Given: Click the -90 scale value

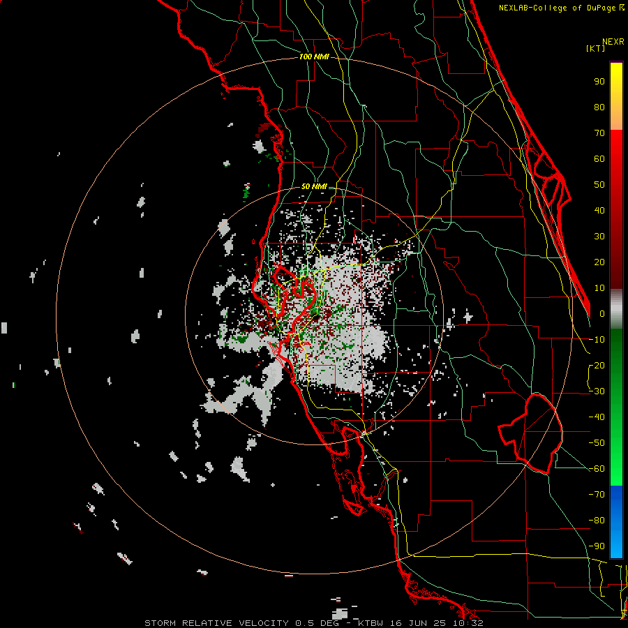Looking at the screenshot, I should [x=597, y=546].
